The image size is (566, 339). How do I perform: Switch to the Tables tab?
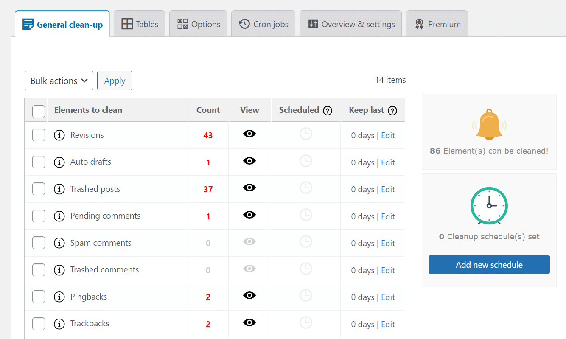pyautogui.click(x=139, y=23)
